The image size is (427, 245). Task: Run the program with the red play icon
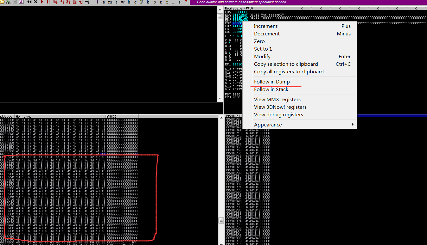click(42, 2)
